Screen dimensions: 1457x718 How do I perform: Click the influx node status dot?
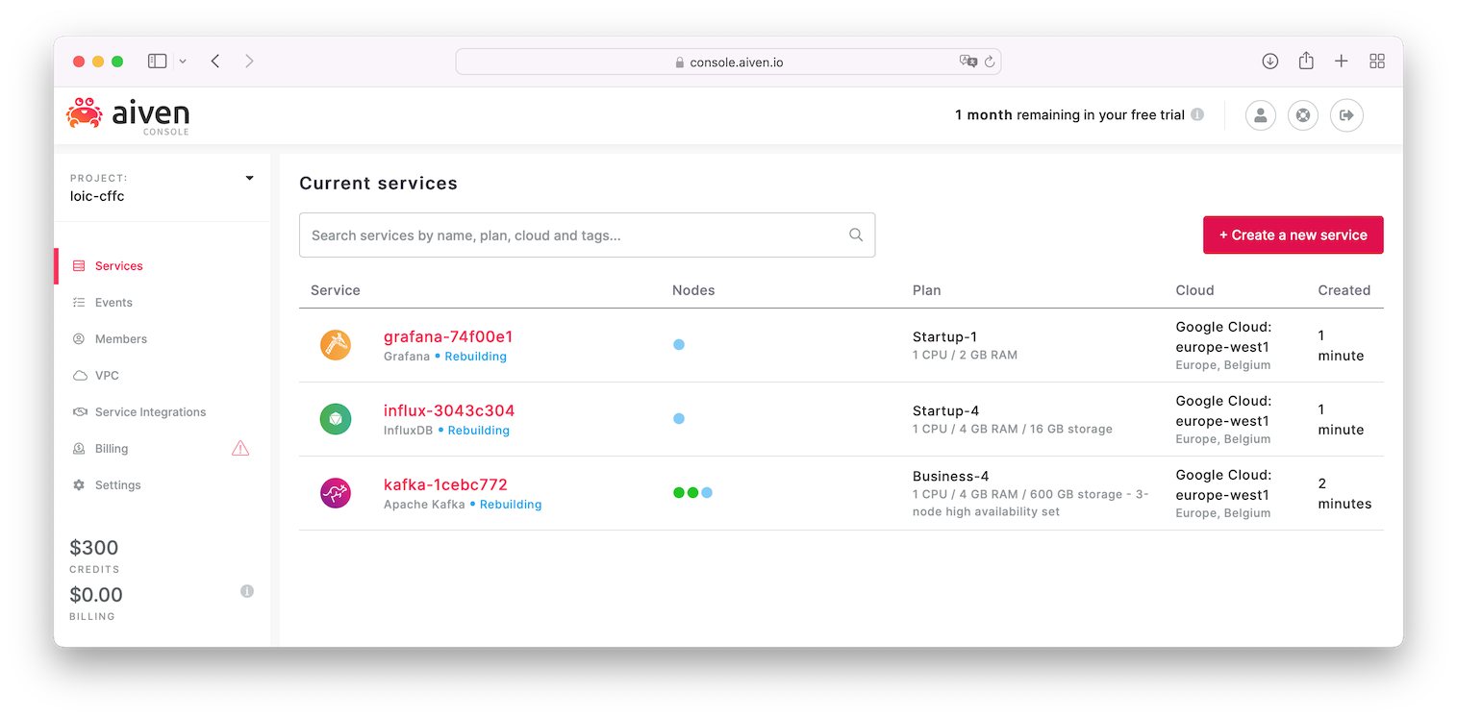pyautogui.click(x=679, y=418)
